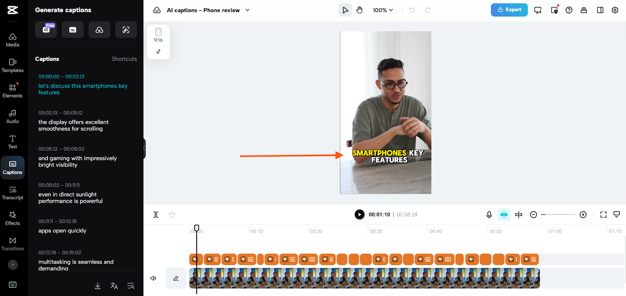Image resolution: width=626 pixels, height=296 pixels.
Task: Click timeline ruler at 00:30
Action: [376, 231]
